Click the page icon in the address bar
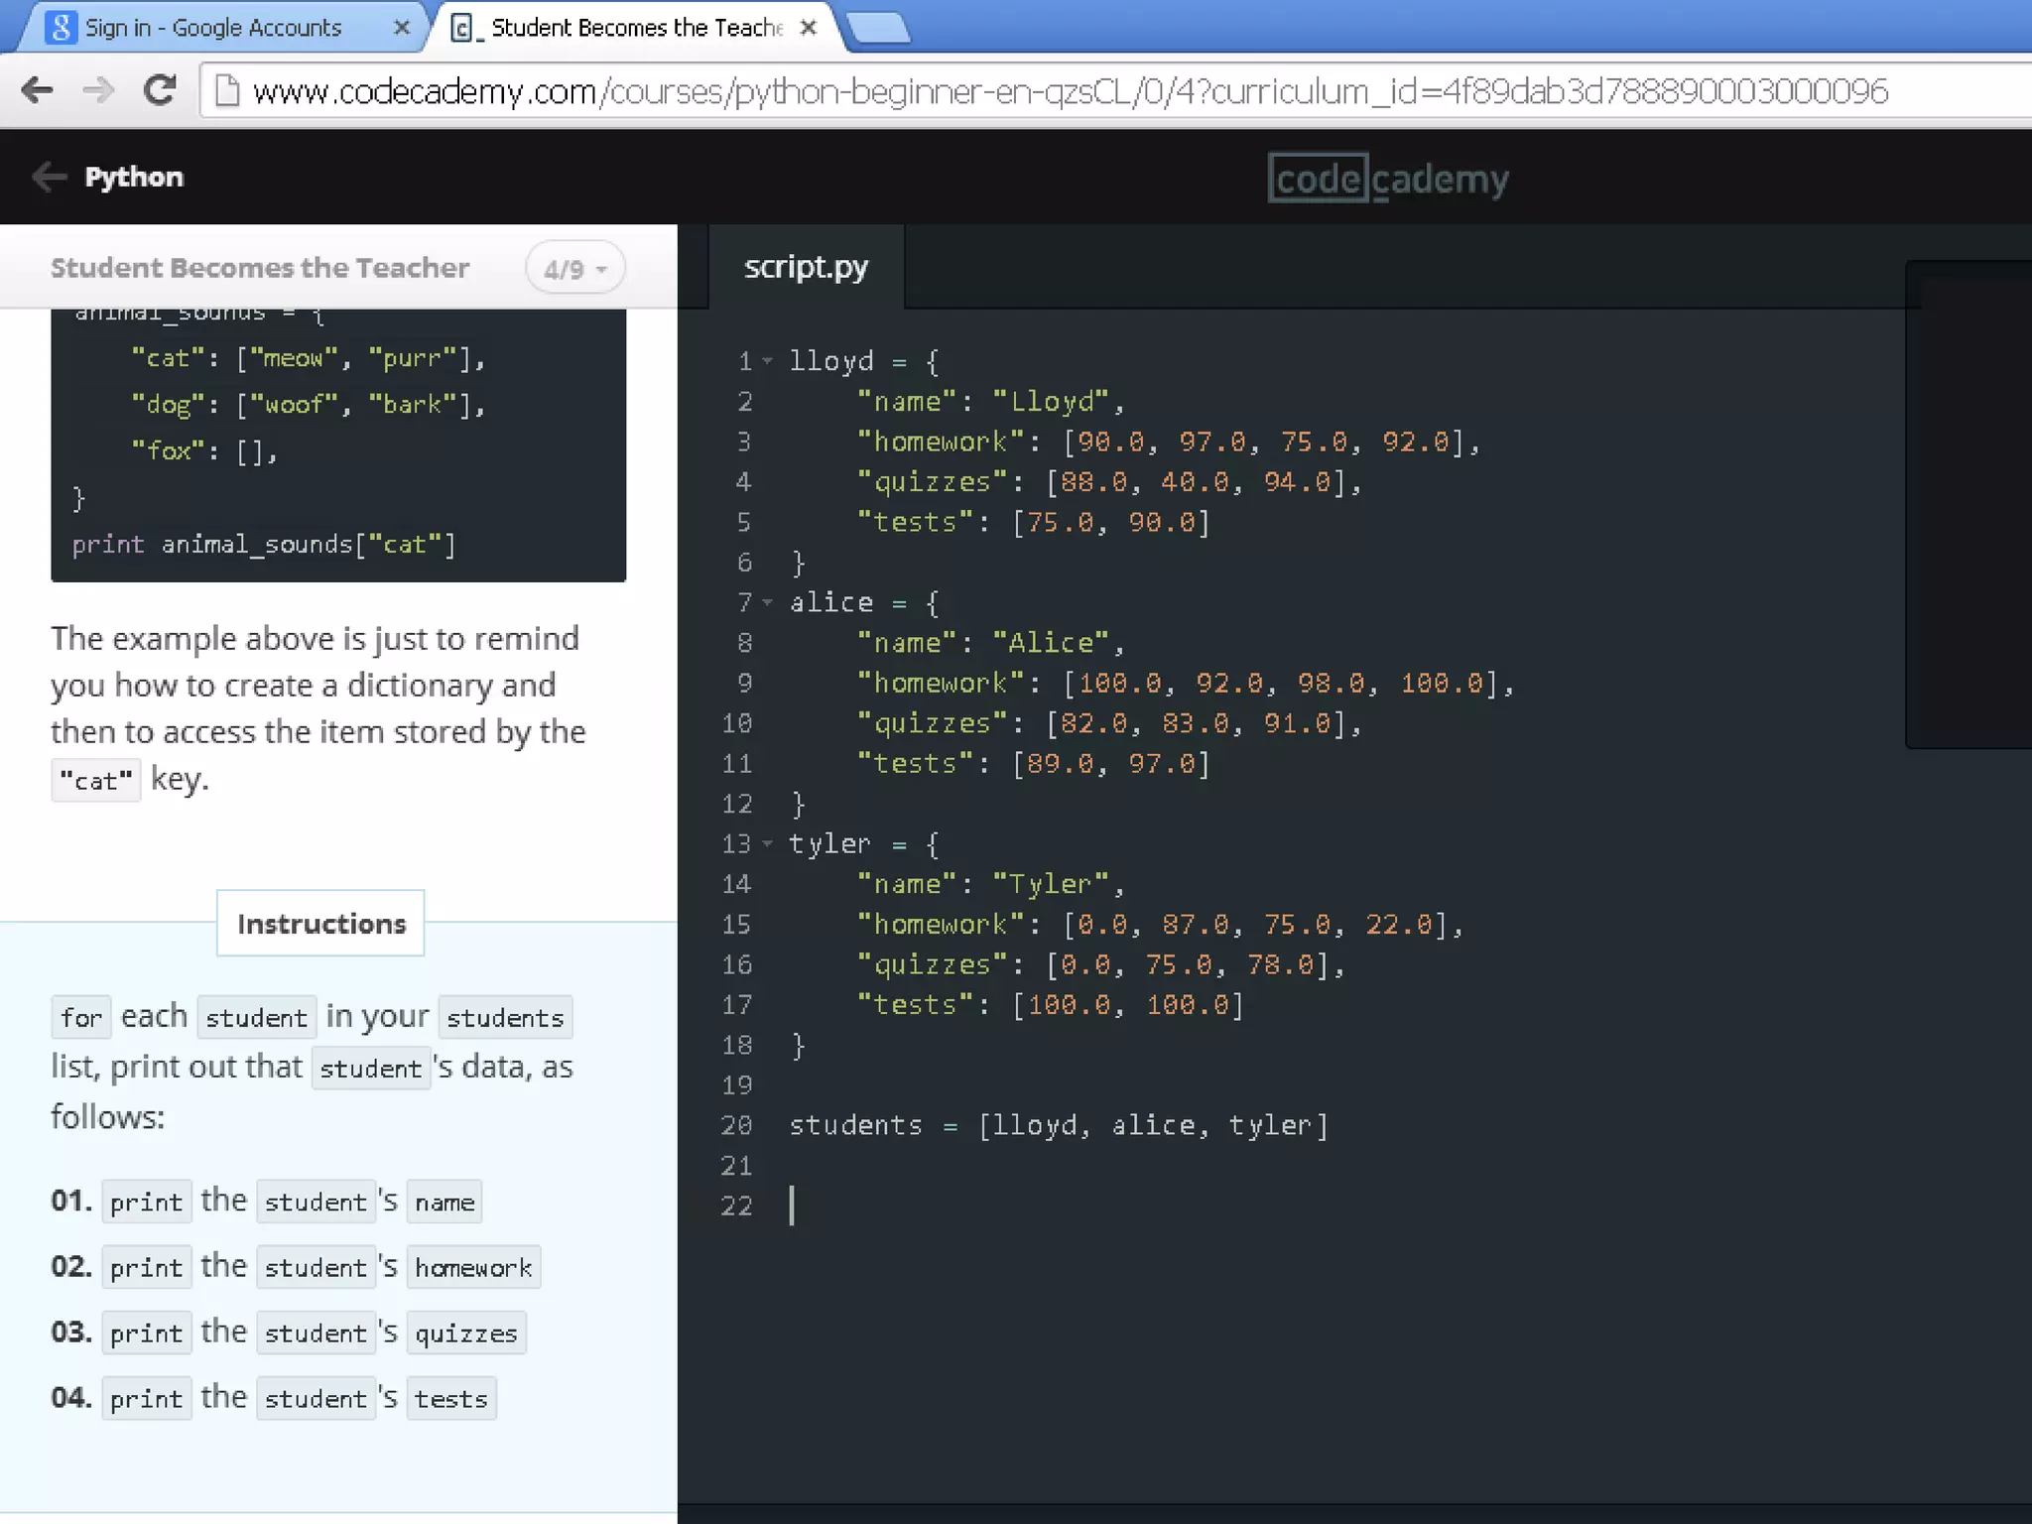This screenshot has width=2032, height=1524. (228, 91)
